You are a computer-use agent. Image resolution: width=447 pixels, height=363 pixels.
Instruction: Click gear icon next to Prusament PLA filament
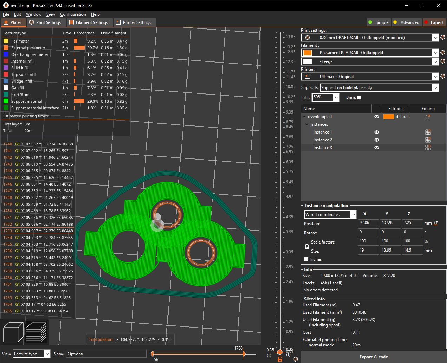click(443, 52)
